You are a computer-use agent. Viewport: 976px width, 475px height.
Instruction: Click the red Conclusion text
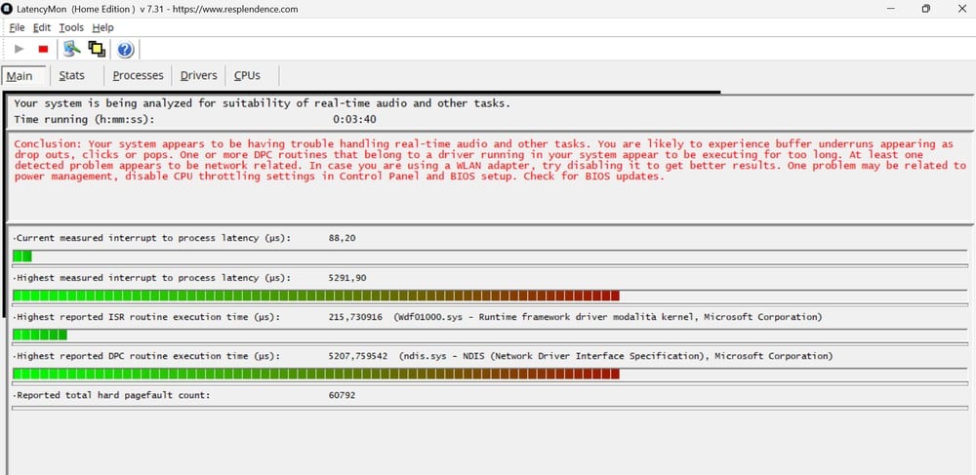click(490, 160)
